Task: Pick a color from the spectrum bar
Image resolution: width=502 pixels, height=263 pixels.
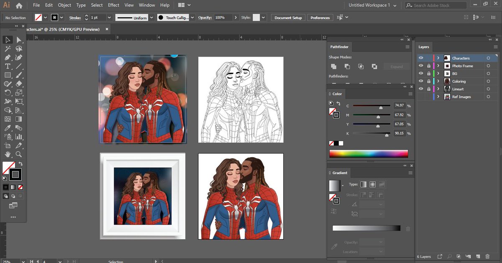Action: click(369, 153)
